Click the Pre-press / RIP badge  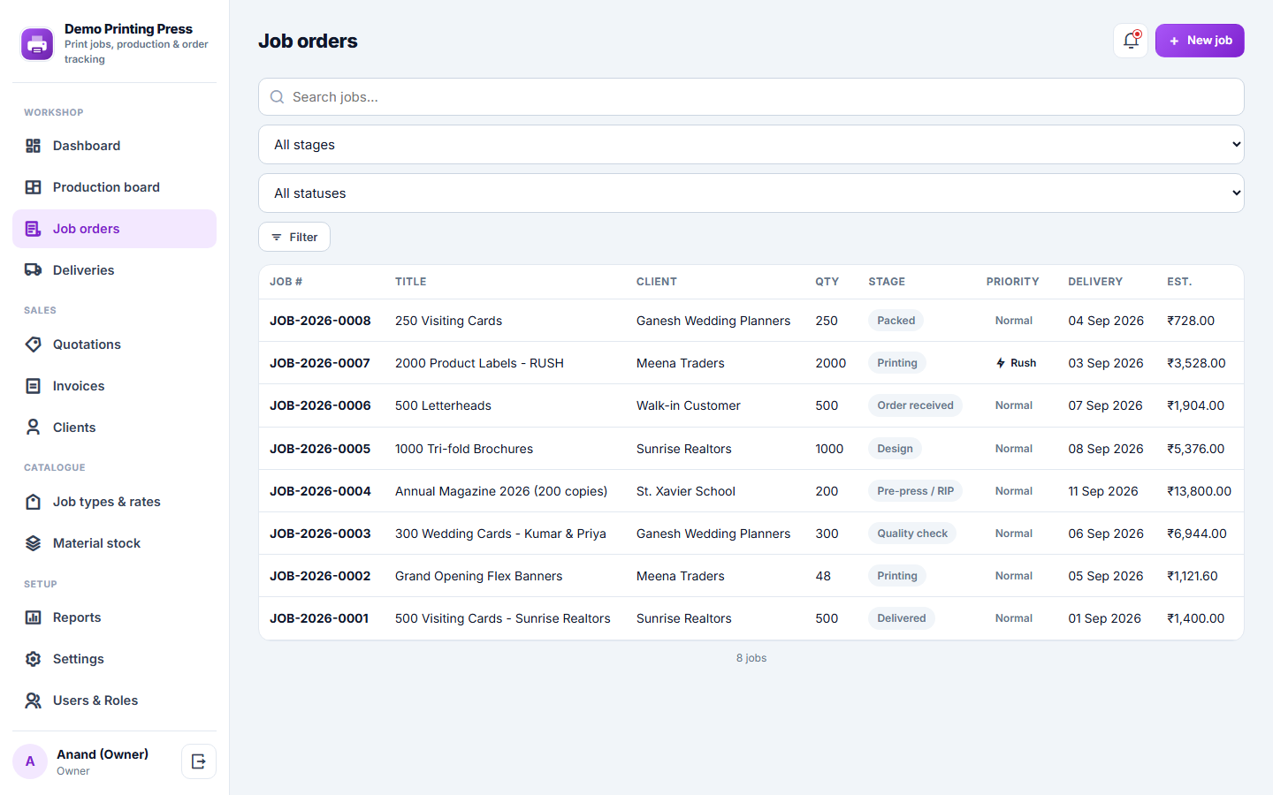click(x=916, y=491)
